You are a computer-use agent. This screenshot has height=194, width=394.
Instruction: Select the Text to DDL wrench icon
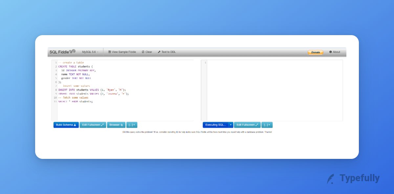(159, 52)
